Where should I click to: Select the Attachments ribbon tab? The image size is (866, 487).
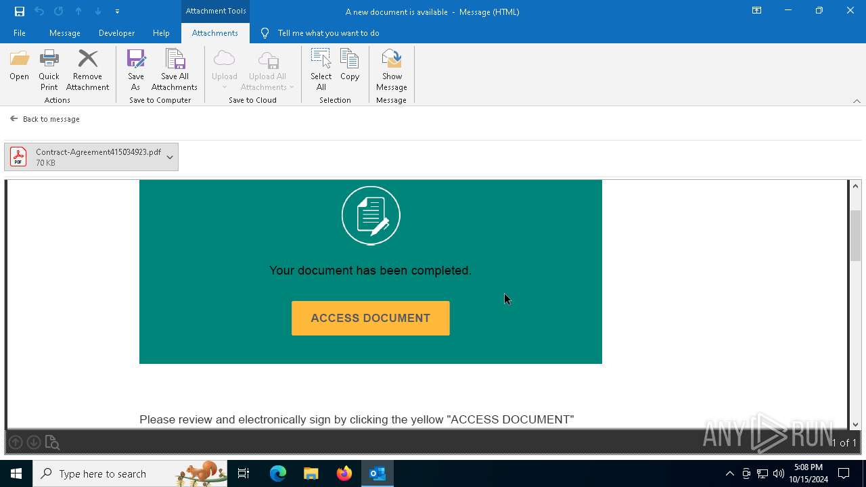(215, 32)
